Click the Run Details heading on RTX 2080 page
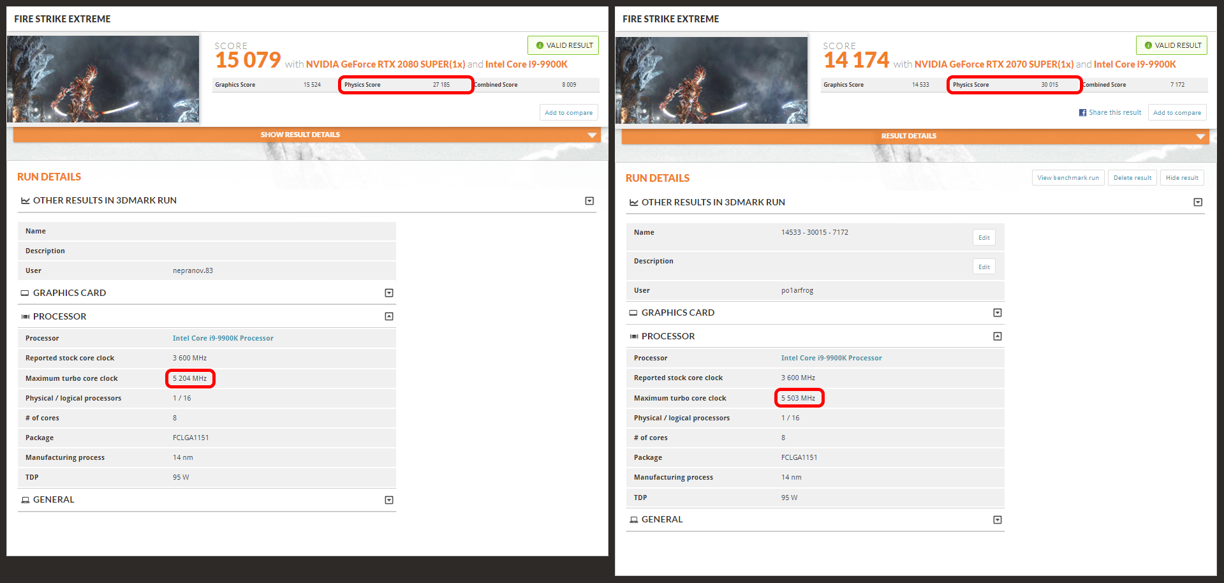Image resolution: width=1224 pixels, height=583 pixels. pos(49,177)
